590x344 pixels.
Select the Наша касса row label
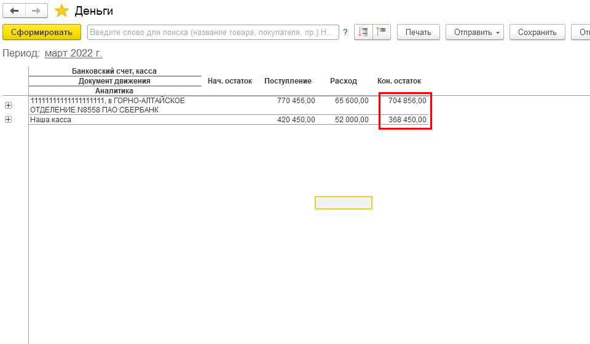(51, 120)
